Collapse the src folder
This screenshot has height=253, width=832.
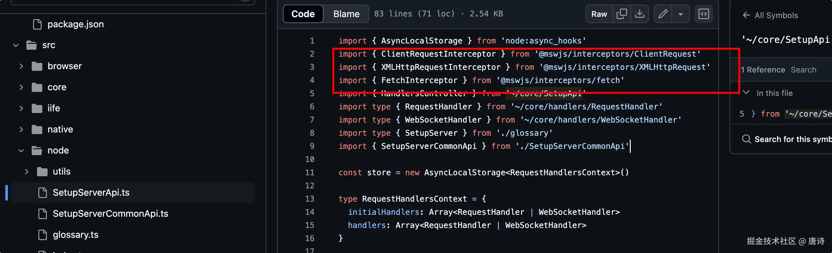point(16,45)
